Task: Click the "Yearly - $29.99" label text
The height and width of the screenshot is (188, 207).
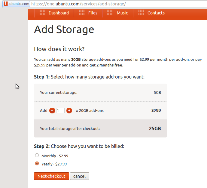Action: coord(54,164)
